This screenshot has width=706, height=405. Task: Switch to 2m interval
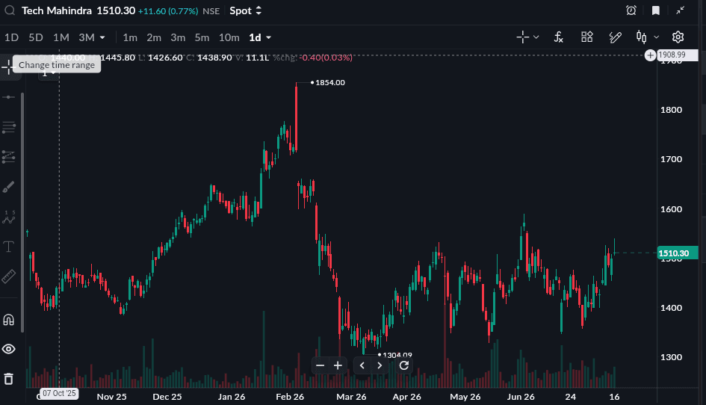pos(154,37)
